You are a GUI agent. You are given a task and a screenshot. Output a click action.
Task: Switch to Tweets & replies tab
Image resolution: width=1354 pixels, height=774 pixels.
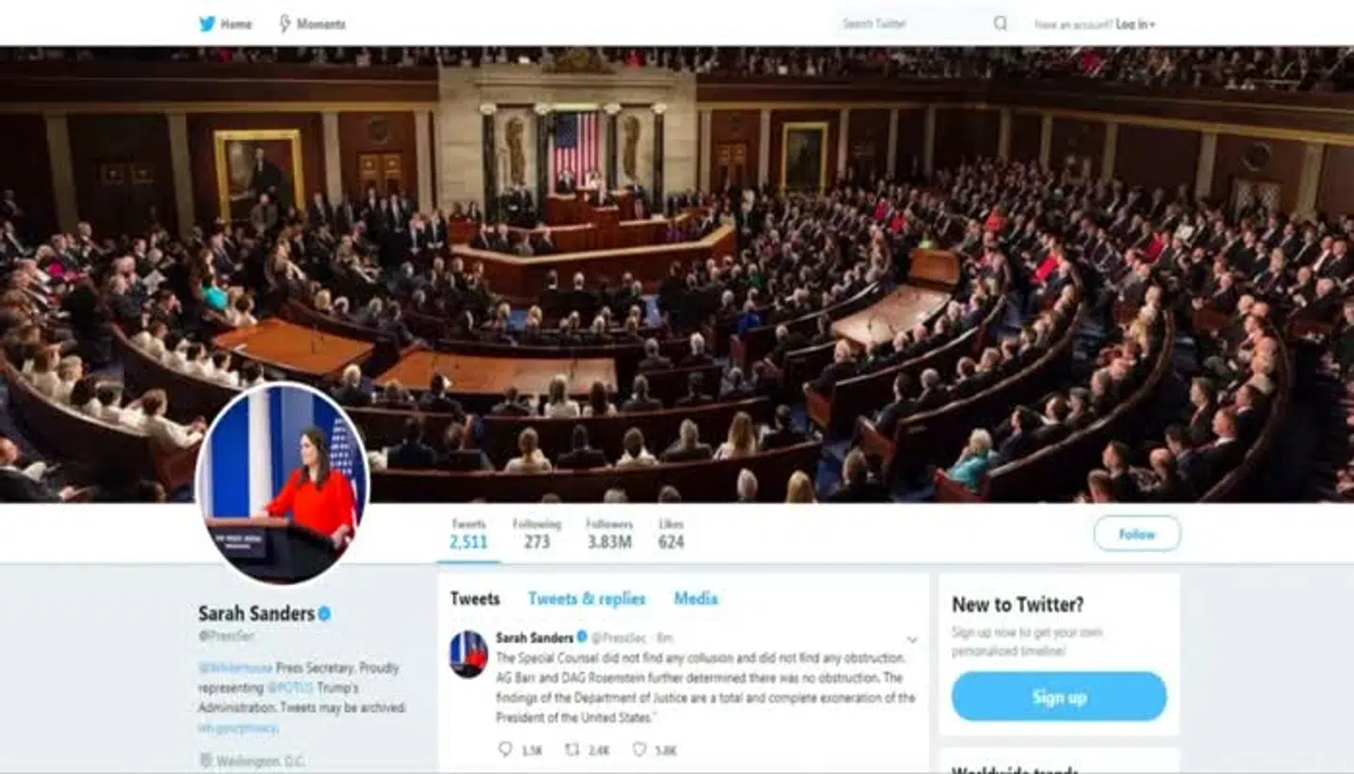pos(587,598)
